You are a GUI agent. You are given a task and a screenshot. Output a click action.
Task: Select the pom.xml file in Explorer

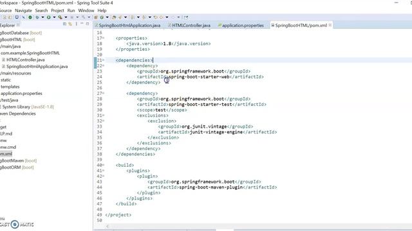click(6, 154)
